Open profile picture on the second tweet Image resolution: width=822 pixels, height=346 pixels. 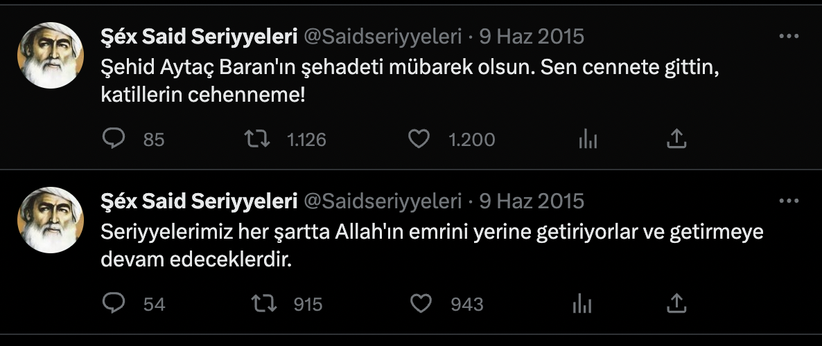coord(50,220)
